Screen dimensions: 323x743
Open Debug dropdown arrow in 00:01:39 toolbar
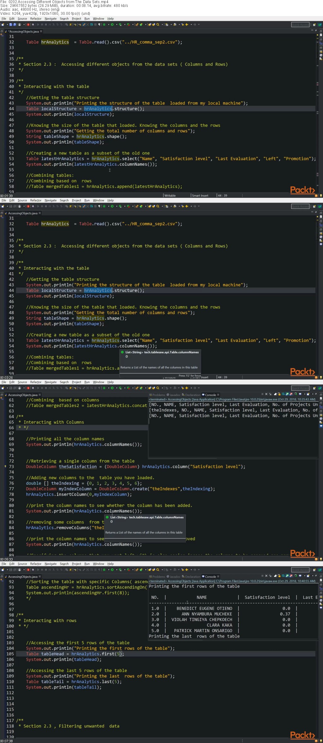click(109, 24)
